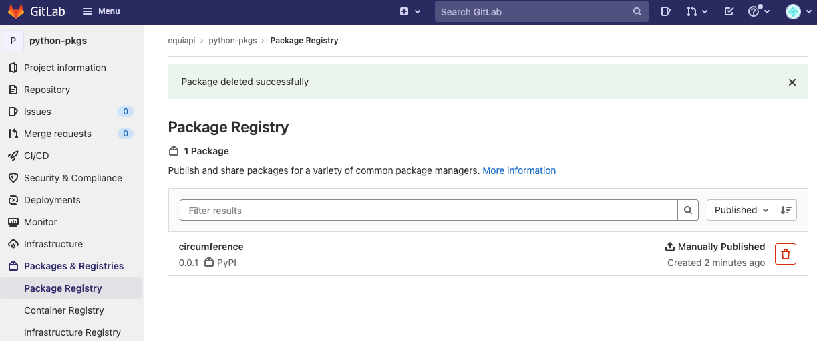The image size is (817, 341).
Task: Open the To-Do list checkmark icon
Action: coord(729,11)
